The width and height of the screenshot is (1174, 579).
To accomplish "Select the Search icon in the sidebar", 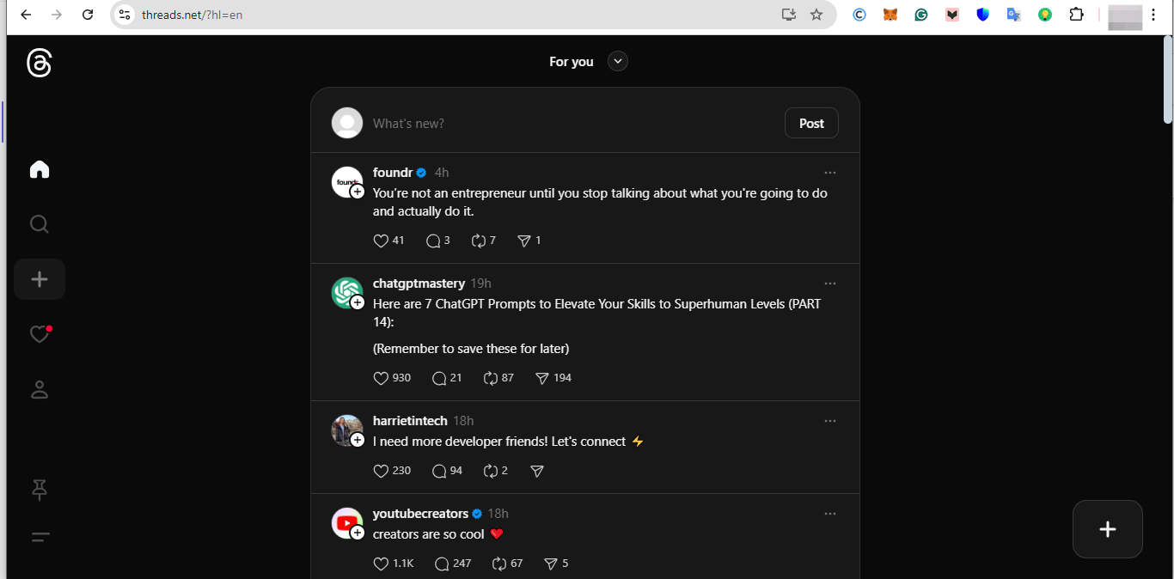I will tap(39, 224).
